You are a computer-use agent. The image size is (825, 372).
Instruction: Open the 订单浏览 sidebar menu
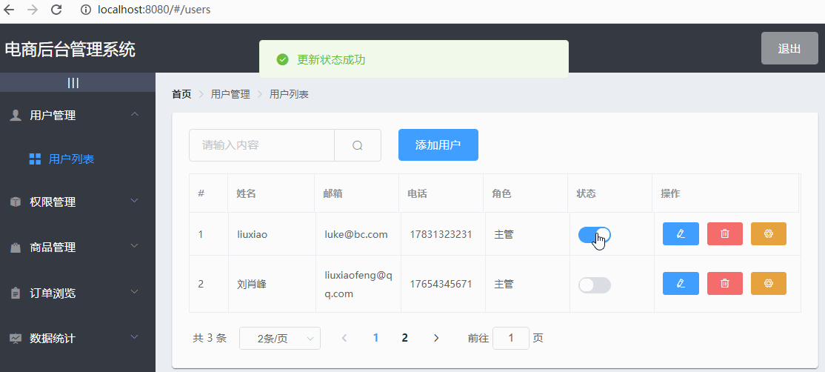point(78,293)
